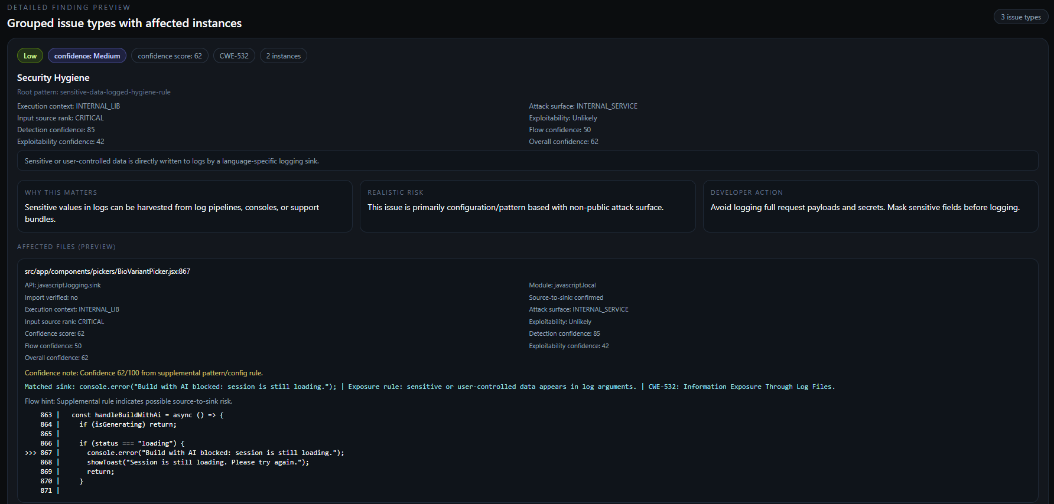The width and height of the screenshot is (1054, 504).
Task: Click the '3 issue types' badge
Action: click(x=1020, y=17)
